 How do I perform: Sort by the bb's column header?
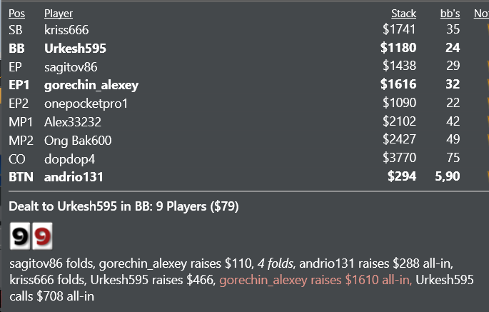pyautogui.click(x=450, y=14)
